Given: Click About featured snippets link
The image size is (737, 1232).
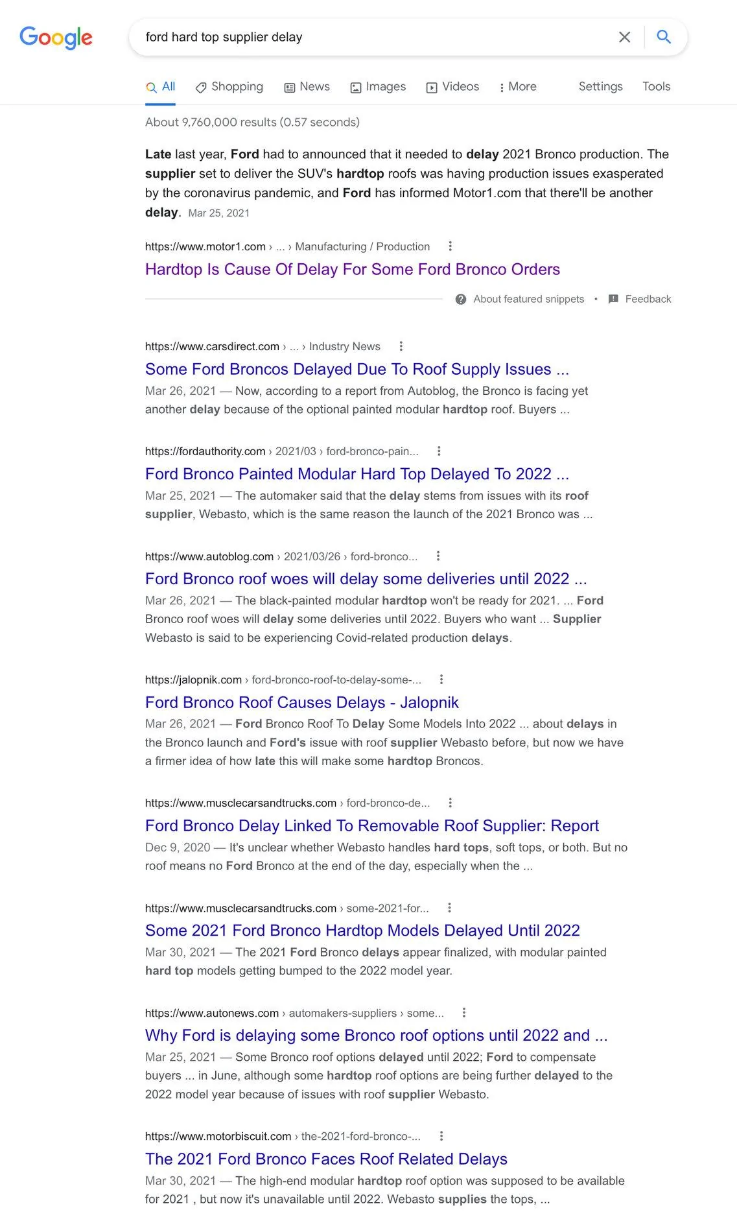Looking at the screenshot, I should [529, 299].
